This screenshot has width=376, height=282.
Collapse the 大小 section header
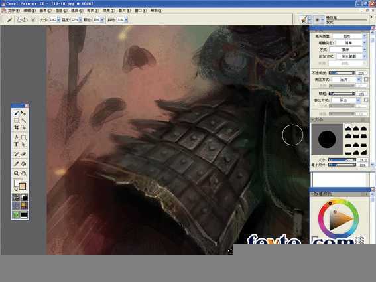[x=340, y=119]
